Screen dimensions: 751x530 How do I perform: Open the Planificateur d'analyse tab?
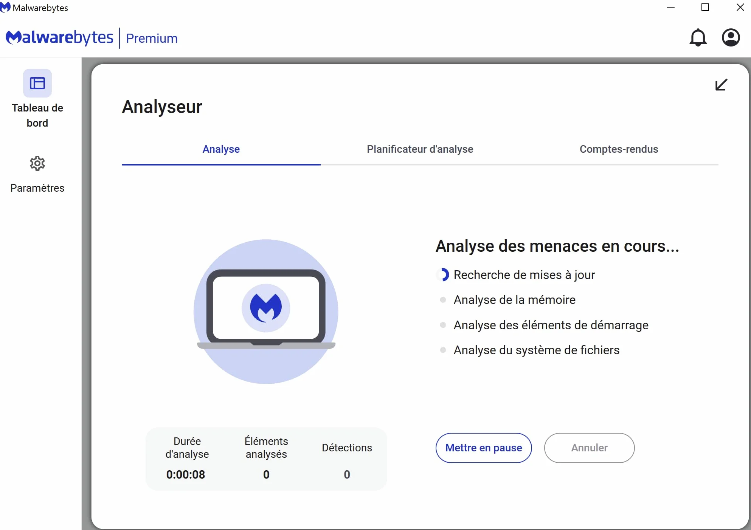420,149
